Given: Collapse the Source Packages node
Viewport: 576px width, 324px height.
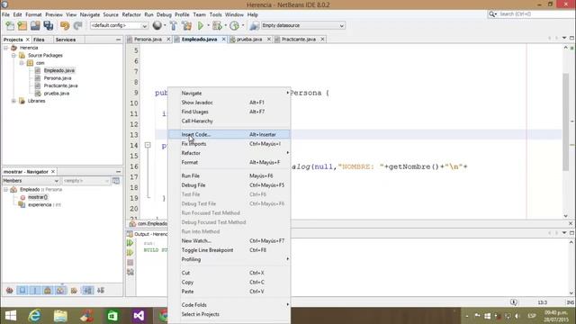Looking at the screenshot, I should (13, 56).
